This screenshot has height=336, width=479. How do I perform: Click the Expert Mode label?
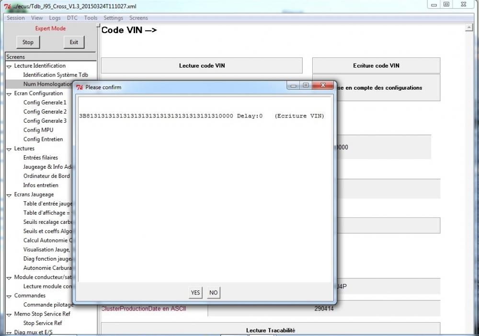[x=50, y=28]
